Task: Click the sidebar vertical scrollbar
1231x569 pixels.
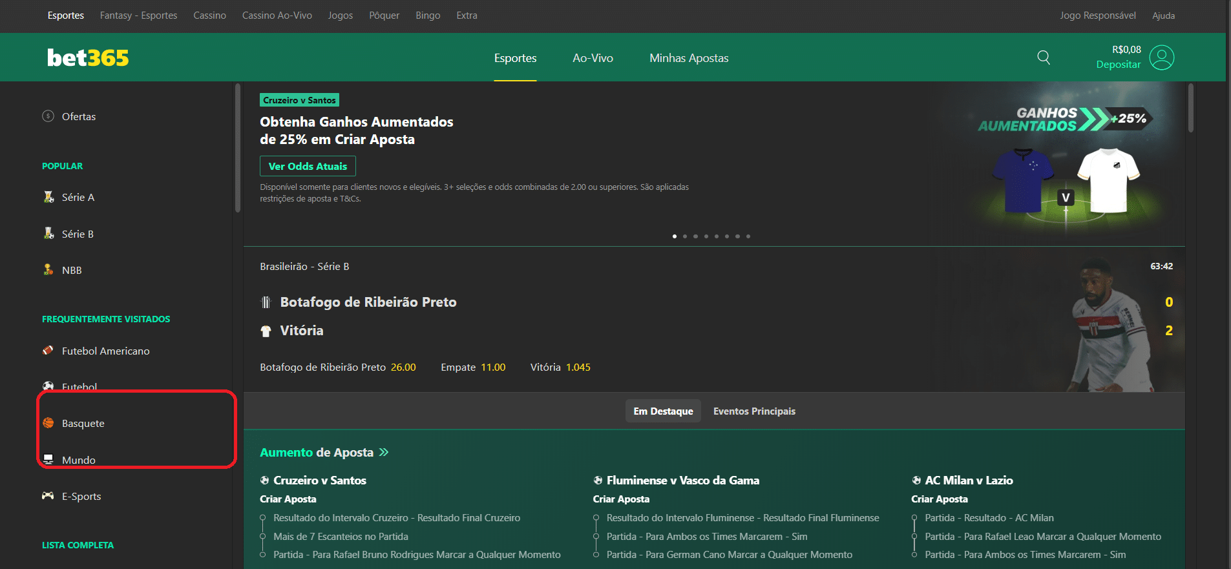Action: click(x=238, y=148)
